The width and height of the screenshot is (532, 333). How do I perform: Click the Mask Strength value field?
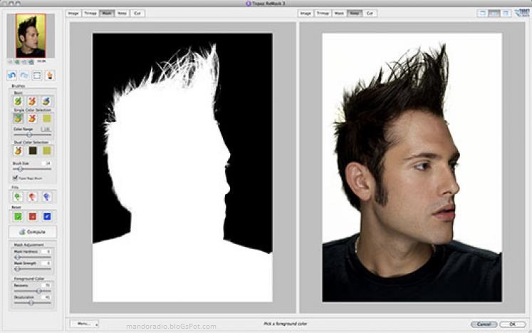[46, 263]
